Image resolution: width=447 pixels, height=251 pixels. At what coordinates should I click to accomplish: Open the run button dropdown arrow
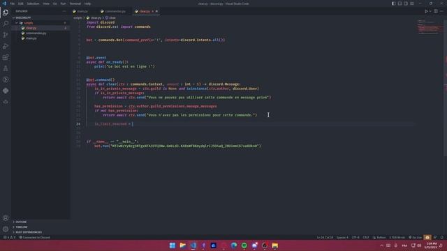[430, 11]
